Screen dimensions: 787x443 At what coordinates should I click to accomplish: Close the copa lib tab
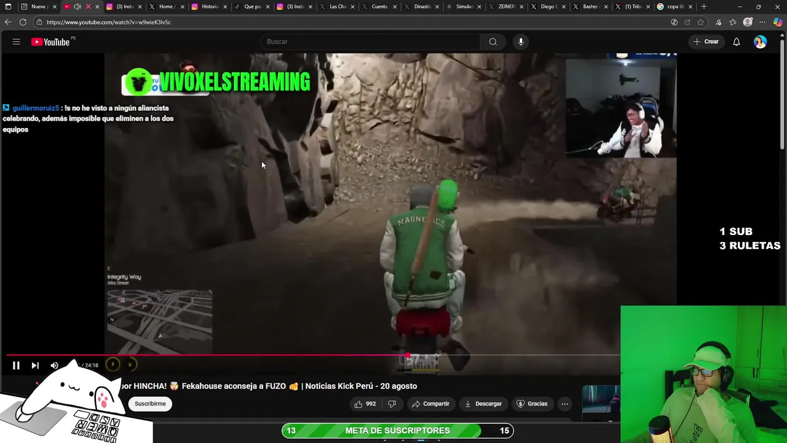(x=690, y=7)
